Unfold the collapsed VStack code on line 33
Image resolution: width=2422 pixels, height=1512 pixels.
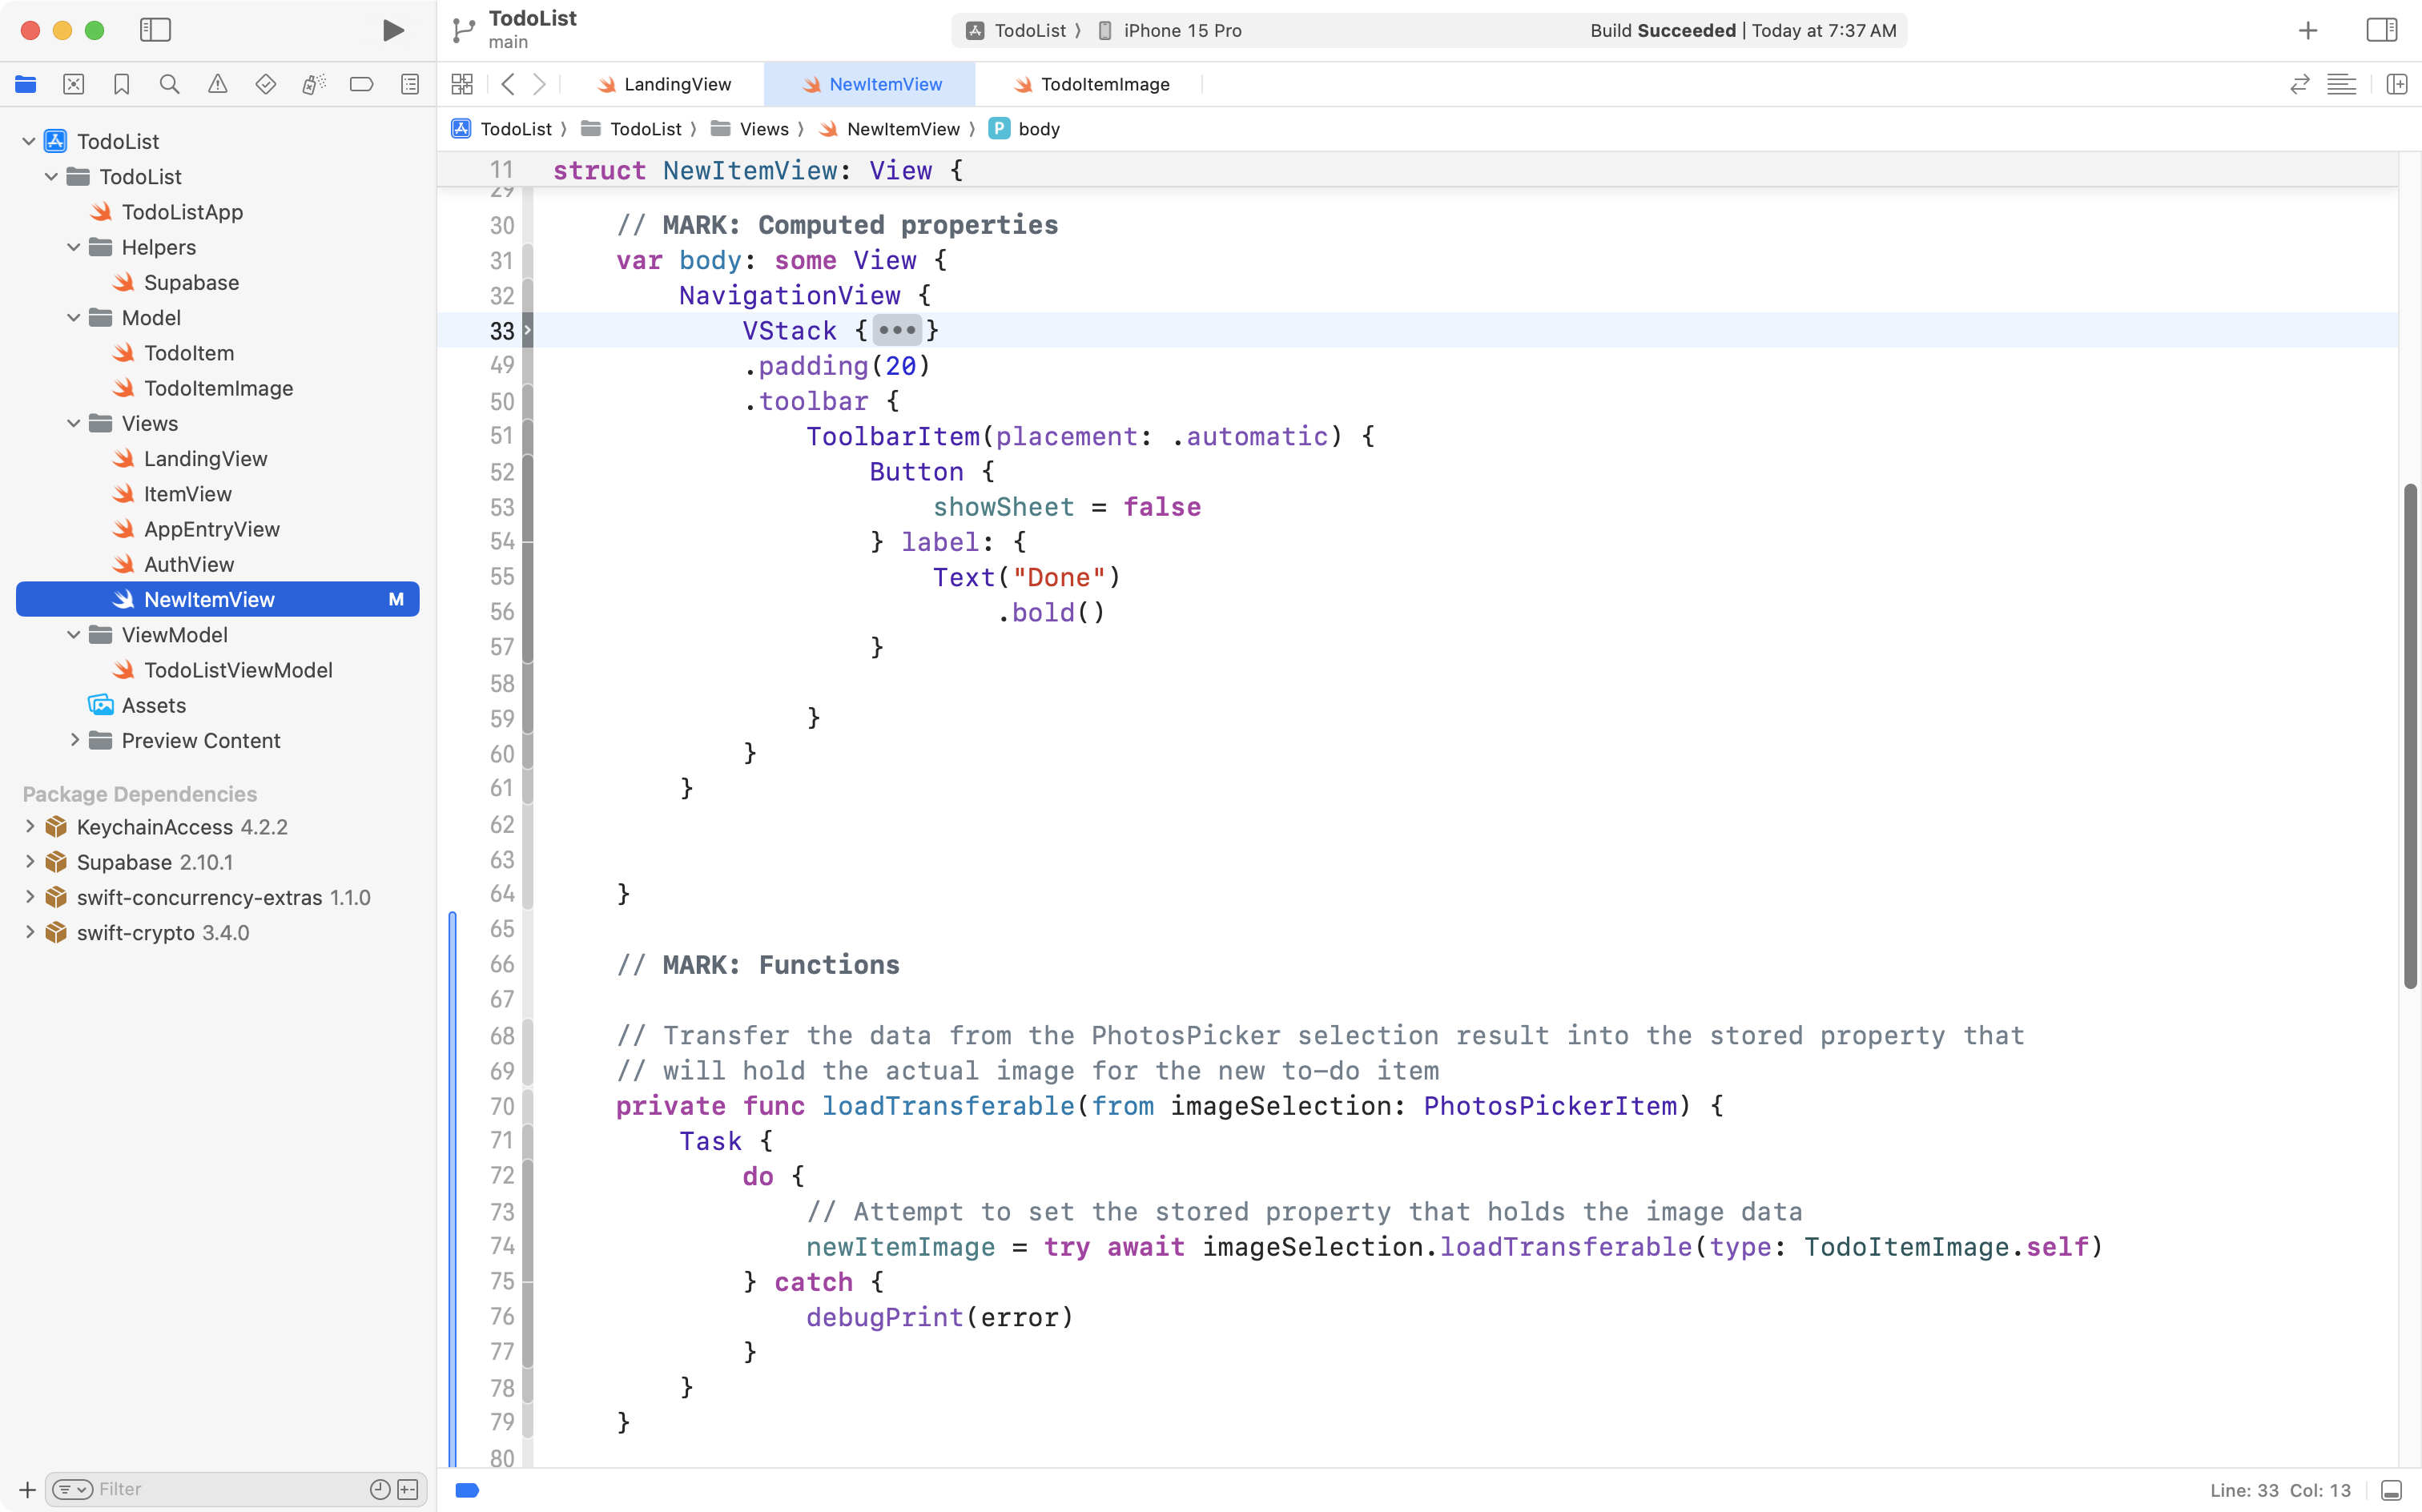tap(897, 330)
